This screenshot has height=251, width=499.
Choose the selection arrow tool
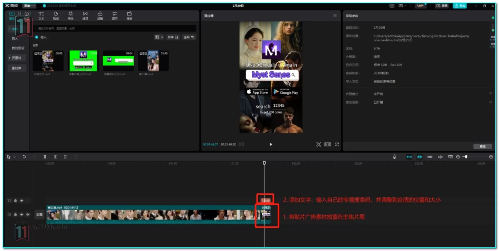pos(9,157)
